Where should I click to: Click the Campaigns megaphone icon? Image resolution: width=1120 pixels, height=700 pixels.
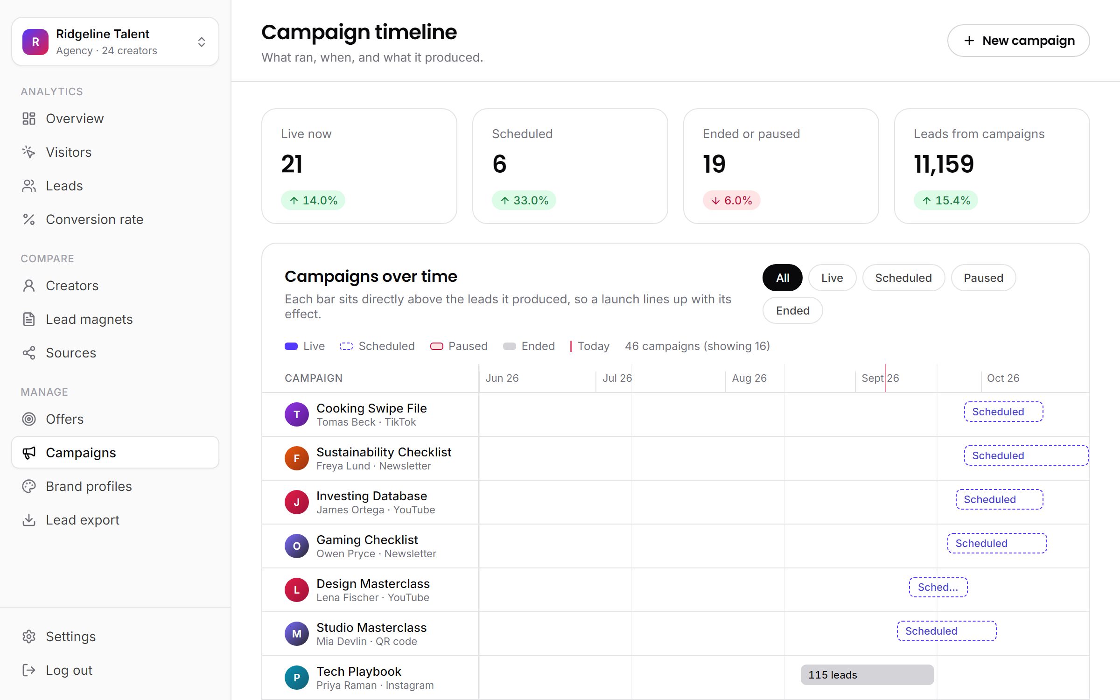pyautogui.click(x=29, y=453)
